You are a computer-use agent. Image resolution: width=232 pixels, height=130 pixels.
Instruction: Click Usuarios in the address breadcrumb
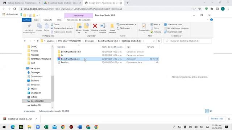coord(50,41)
